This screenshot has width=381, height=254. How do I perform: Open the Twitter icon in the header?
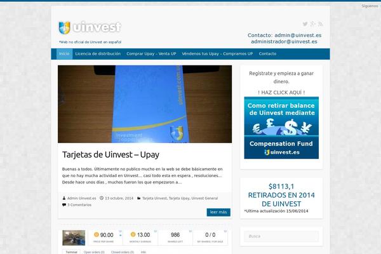(305, 24)
